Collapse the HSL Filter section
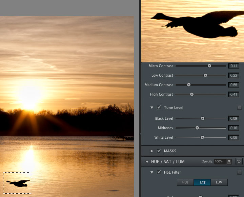 tap(152, 172)
